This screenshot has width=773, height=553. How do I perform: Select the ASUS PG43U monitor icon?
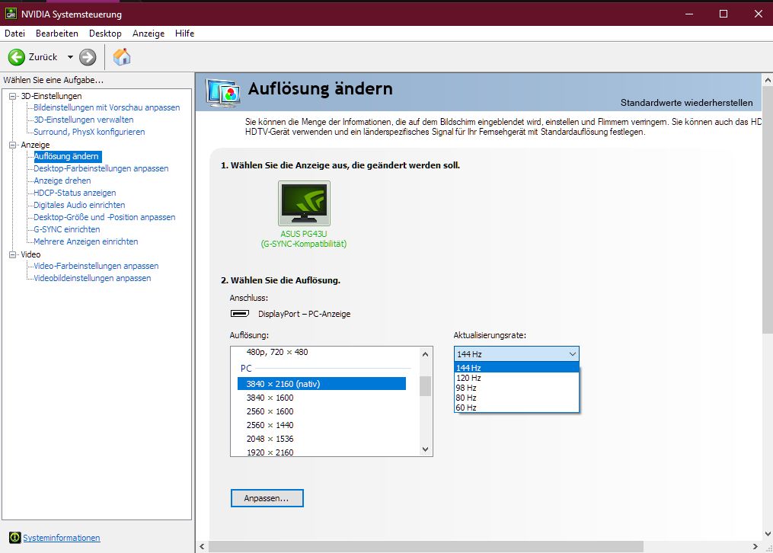coord(303,201)
